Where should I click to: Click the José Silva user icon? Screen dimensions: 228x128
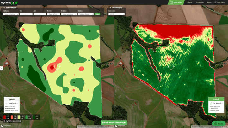(x=215, y=2)
